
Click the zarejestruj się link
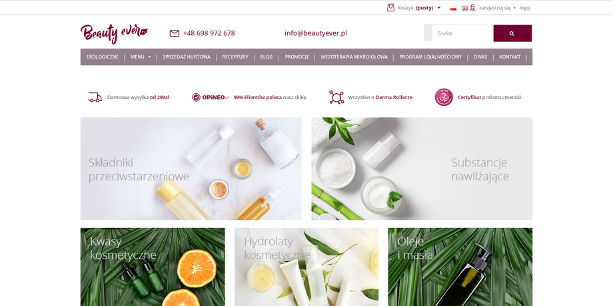494,8
